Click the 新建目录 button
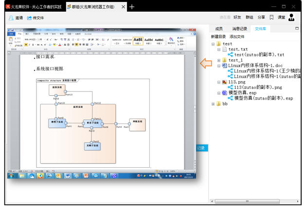306x209 pixels. 218,36
